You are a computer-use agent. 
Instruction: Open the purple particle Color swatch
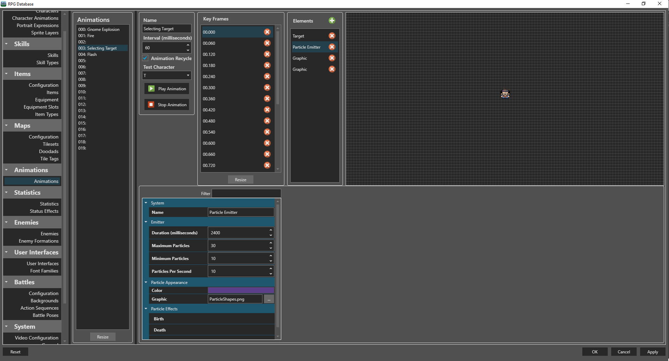coord(240,290)
